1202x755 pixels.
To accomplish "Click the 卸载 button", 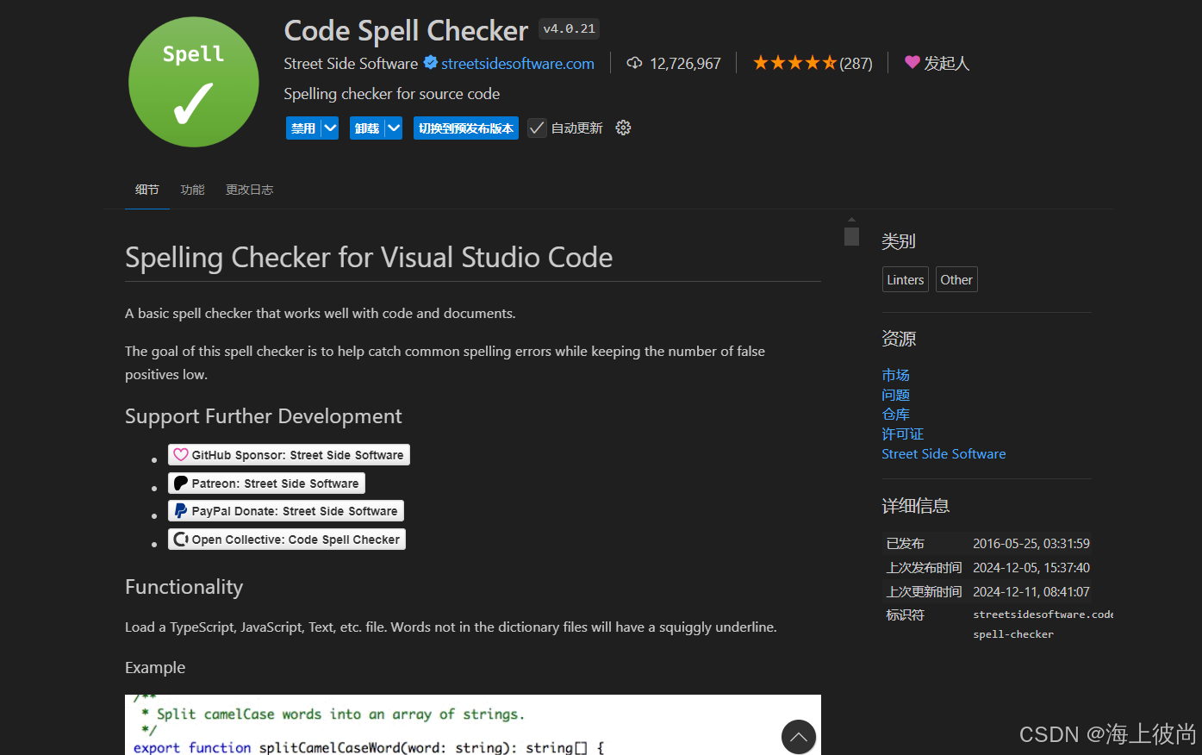I will [367, 128].
